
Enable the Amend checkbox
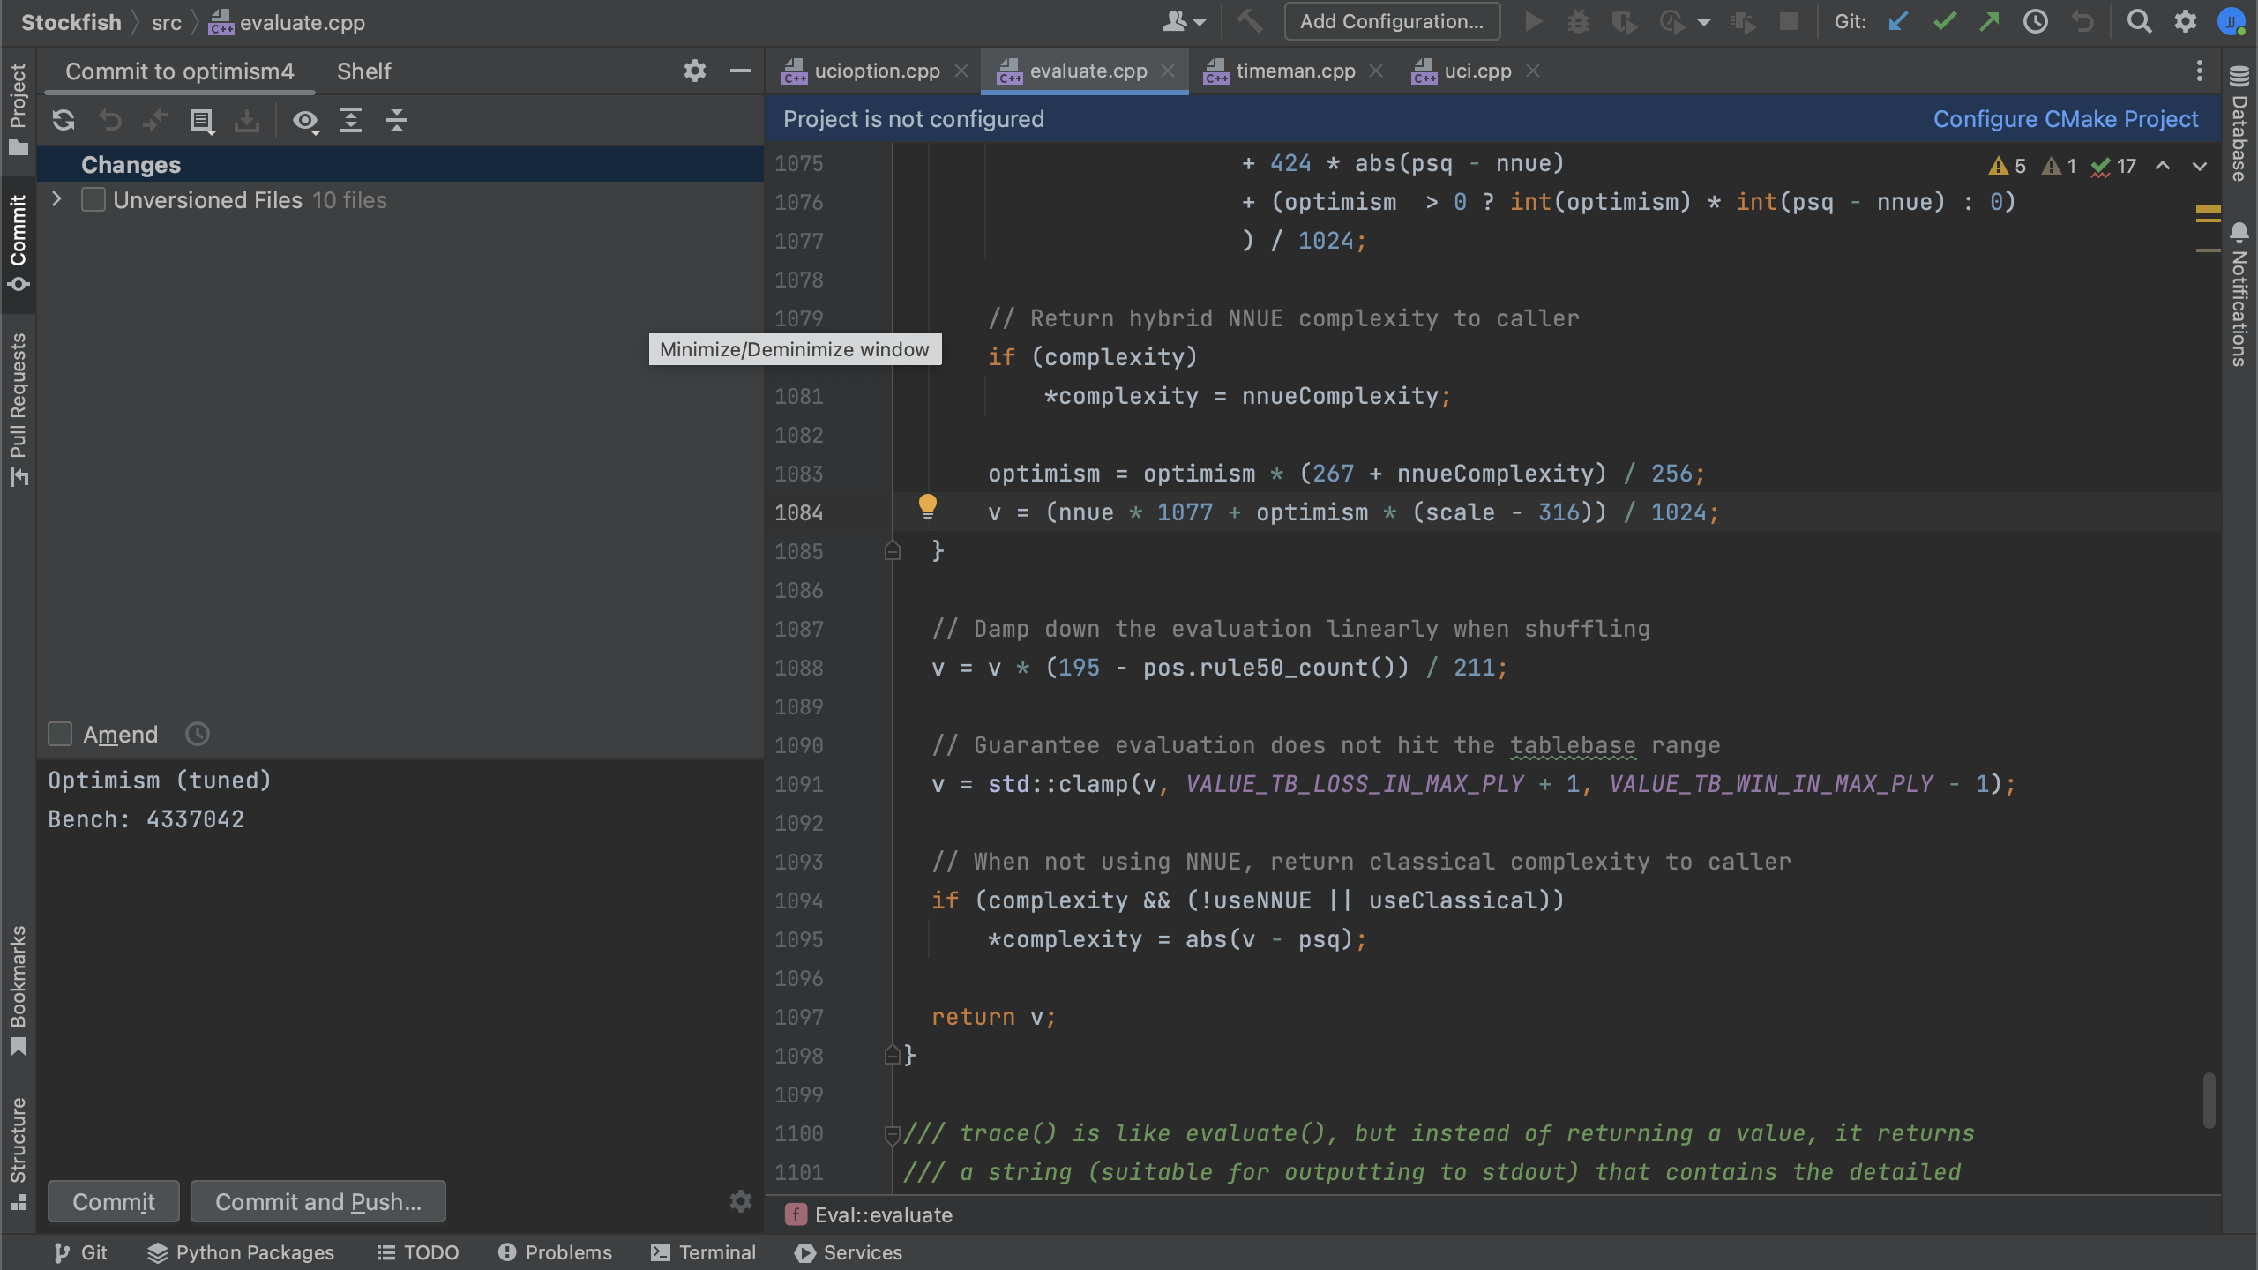pos(59,733)
